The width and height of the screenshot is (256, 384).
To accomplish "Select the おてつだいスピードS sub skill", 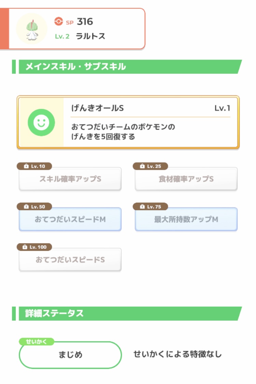I will coord(70,260).
